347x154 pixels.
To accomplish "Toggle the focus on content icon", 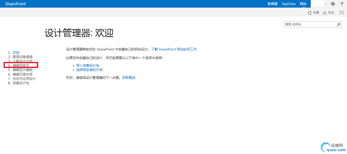I will [342, 12].
